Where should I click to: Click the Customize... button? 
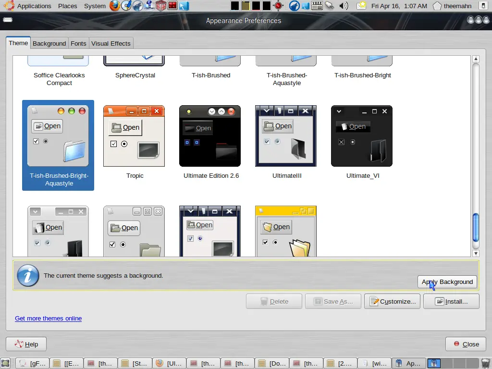pyautogui.click(x=393, y=301)
